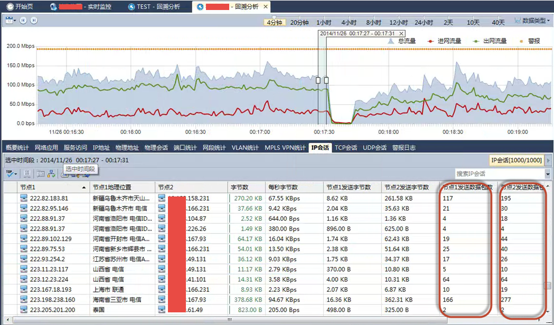The height and width of the screenshot is (325, 554).
Task: Close the selected time range label
Action: click(402, 33)
